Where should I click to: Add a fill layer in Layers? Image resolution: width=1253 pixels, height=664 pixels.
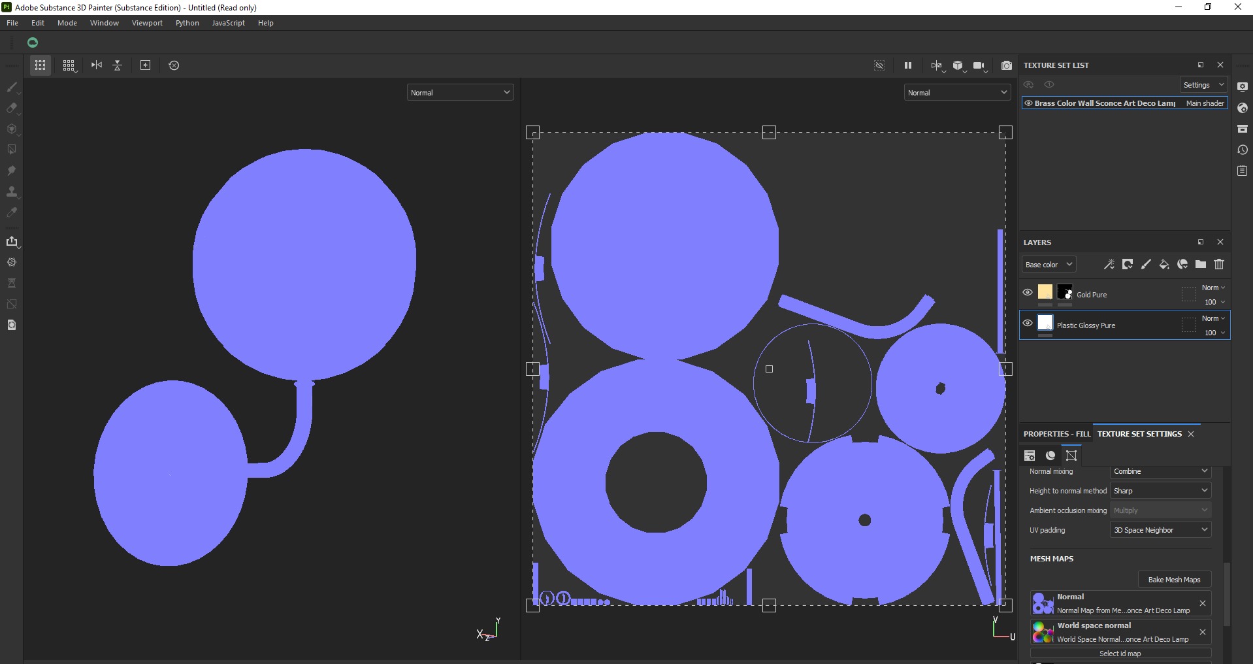1164,265
